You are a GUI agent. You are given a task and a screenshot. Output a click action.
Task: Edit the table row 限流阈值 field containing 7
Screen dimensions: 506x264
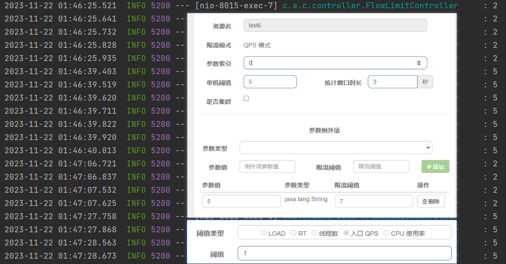pyautogui.click(x=374, y=201)
